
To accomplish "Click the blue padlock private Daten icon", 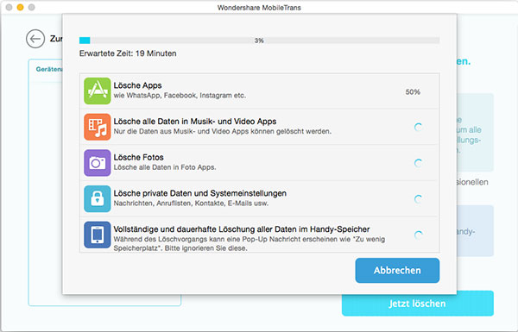I will pos(97,198).
